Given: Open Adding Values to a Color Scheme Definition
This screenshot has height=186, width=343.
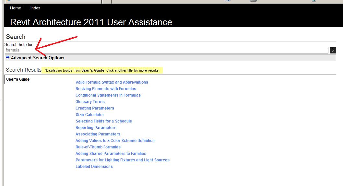Looking at the screenshot, I should point(115,141).
